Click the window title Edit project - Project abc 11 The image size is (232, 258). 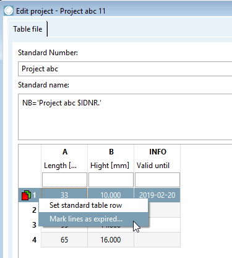61,11
